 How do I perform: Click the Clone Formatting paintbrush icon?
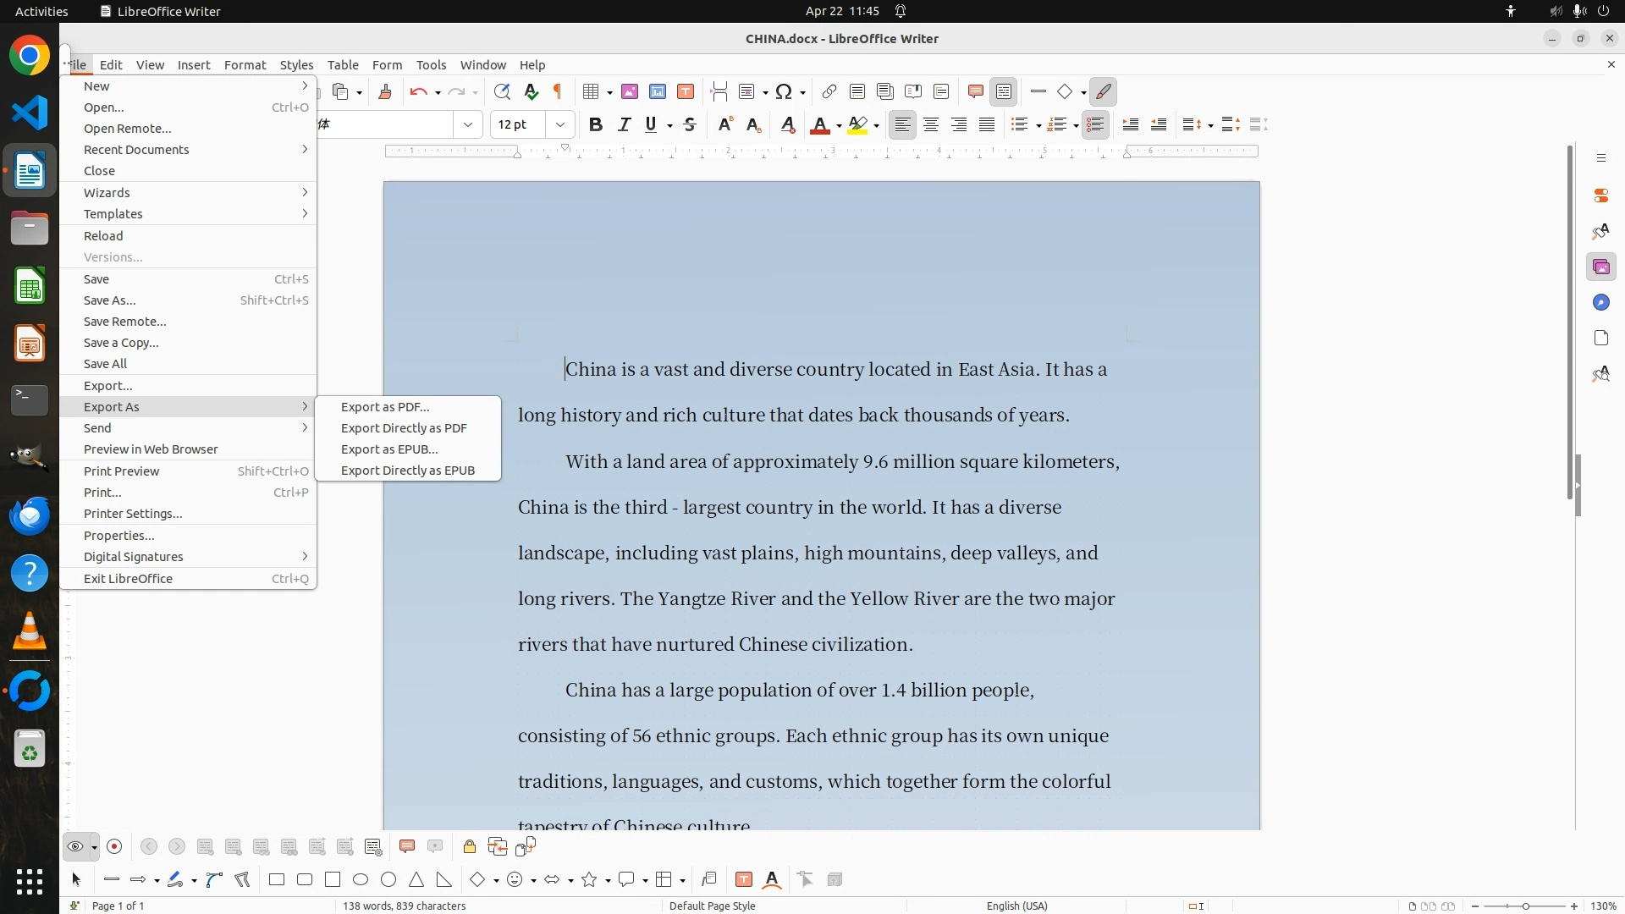tap(385, 92)
